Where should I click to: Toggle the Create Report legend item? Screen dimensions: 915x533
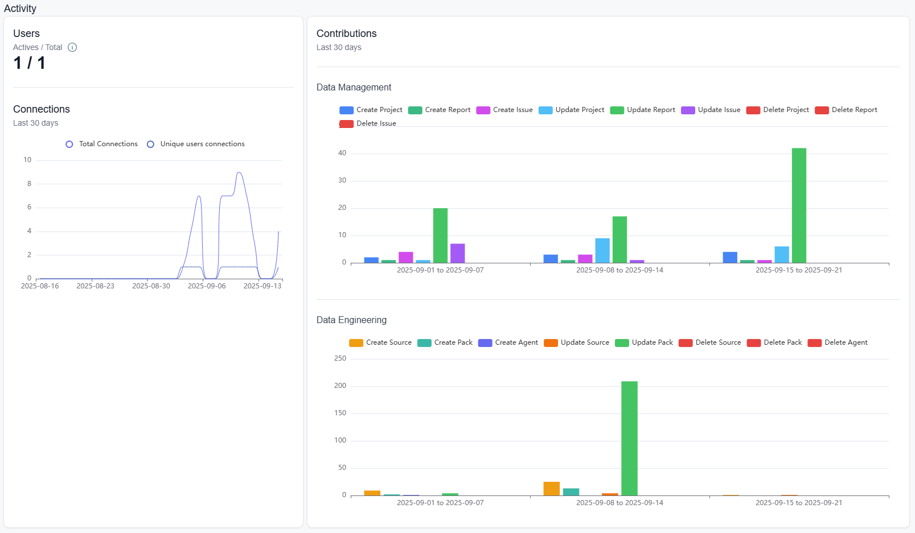pyautogui.click(x=439, y=110)
